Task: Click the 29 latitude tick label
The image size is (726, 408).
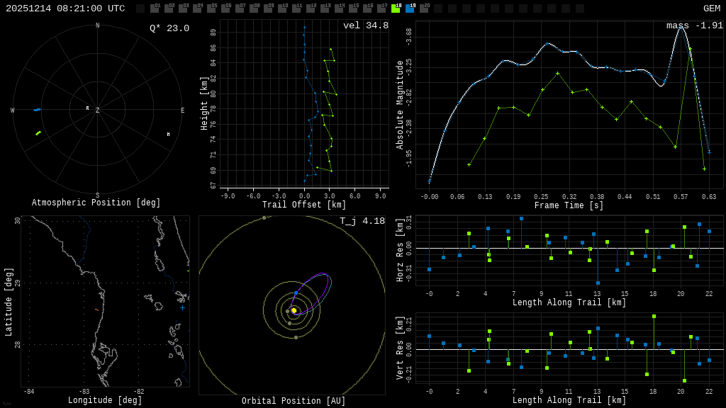Action: point(18,282)
